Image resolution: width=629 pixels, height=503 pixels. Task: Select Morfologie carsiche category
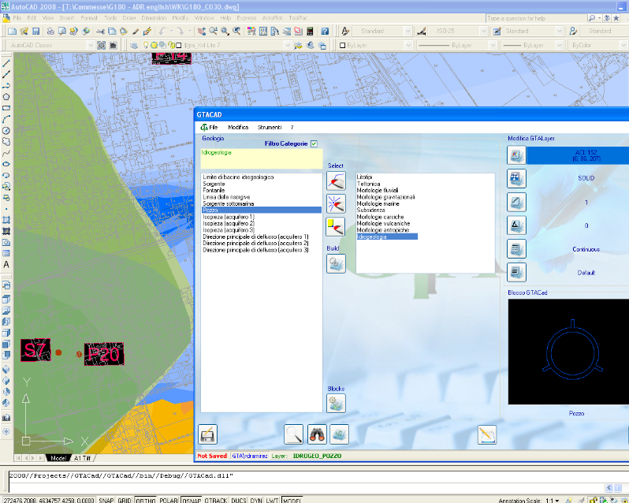[380, 217]
